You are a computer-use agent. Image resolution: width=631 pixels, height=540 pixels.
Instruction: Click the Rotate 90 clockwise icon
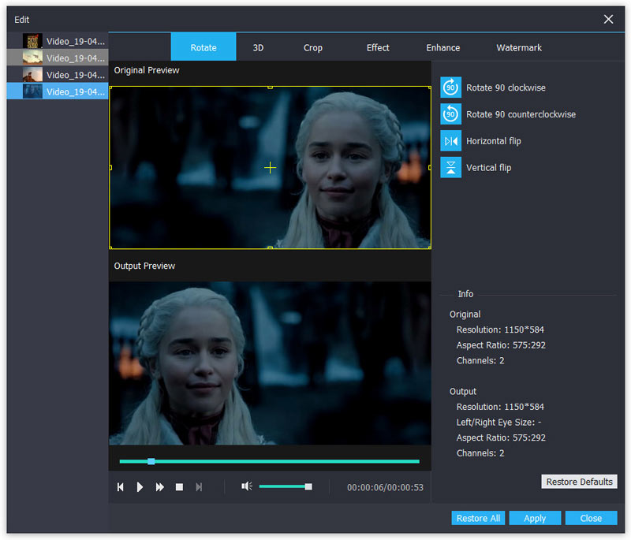tap(450, 88)
